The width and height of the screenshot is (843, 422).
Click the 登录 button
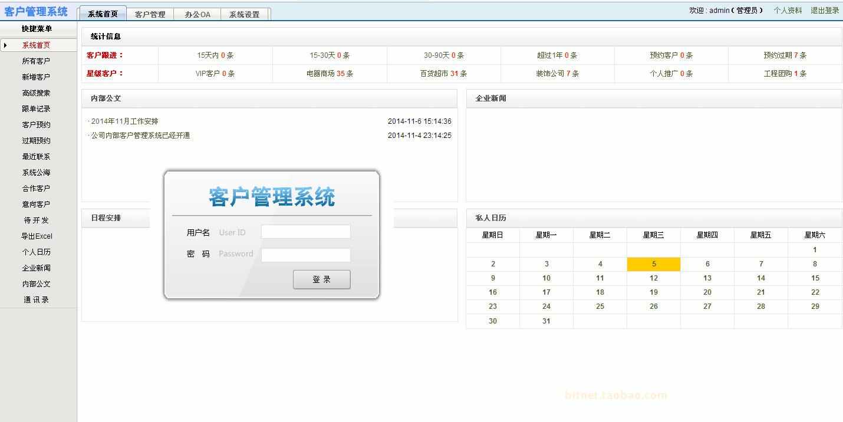tap(321, 279)
